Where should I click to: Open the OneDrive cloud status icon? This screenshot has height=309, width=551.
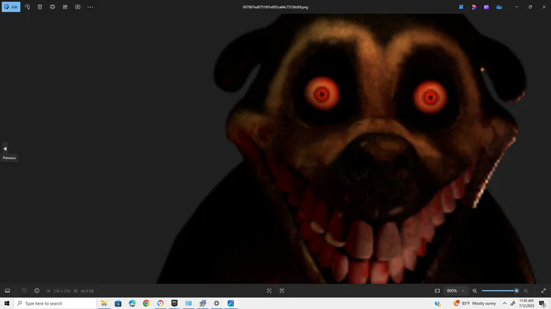[x=499, y=7]
